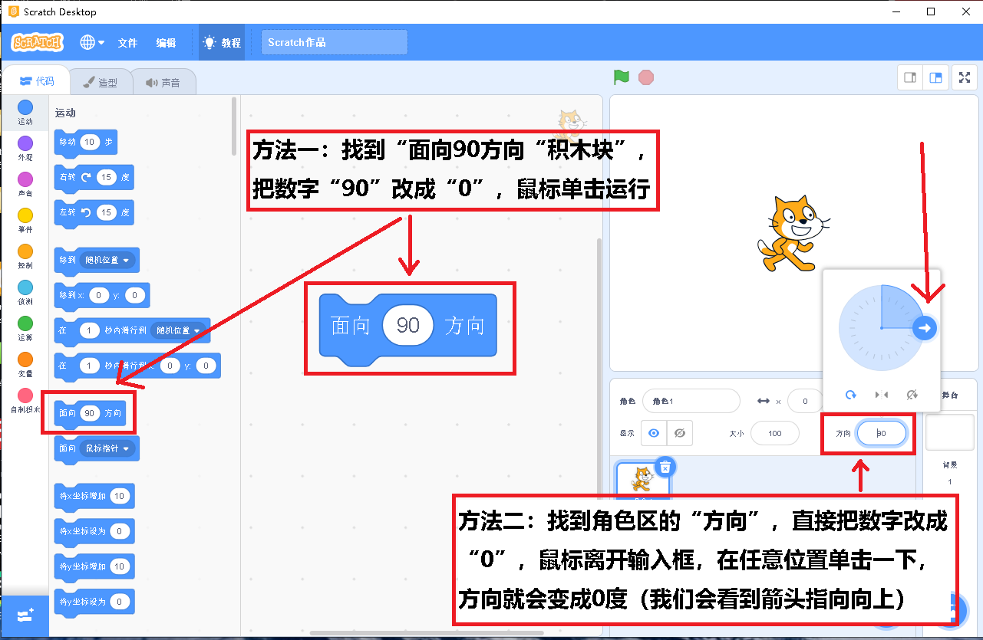The width and height of the screenshot is (983, 640).
Task: Click the green flag to run
Action: pyautogui.click(x=621, y=77)
